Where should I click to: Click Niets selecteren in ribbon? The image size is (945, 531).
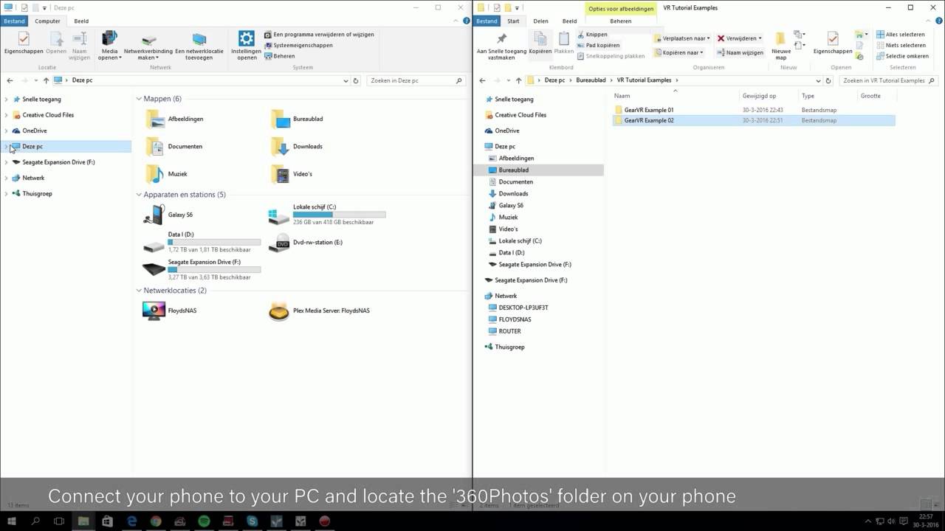click(x=901, y=45)
